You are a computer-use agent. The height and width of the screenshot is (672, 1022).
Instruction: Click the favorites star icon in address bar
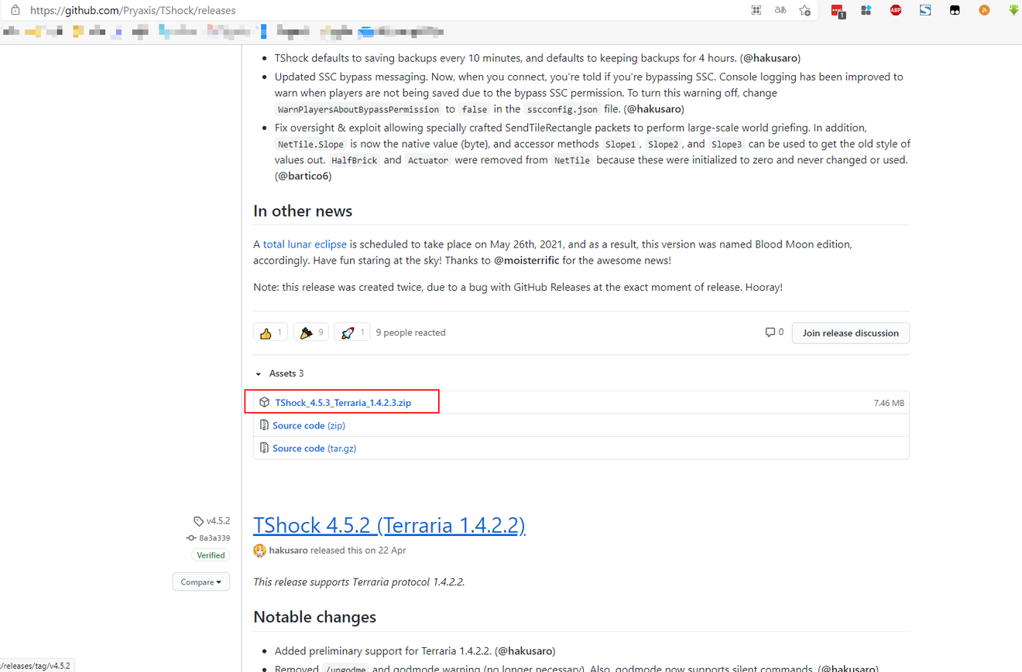tap(805, 10)
